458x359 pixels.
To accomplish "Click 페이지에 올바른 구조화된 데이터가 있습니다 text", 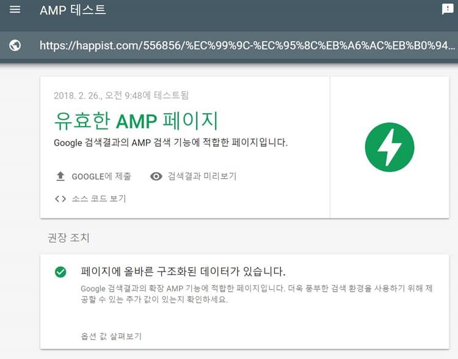I will point(183,272).
